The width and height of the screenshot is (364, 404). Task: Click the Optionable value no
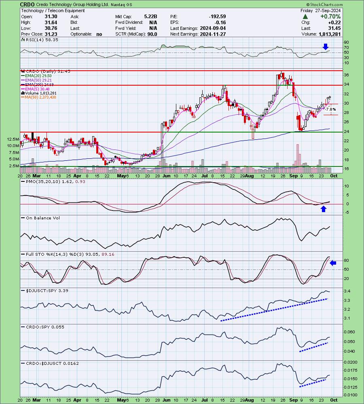99,34
